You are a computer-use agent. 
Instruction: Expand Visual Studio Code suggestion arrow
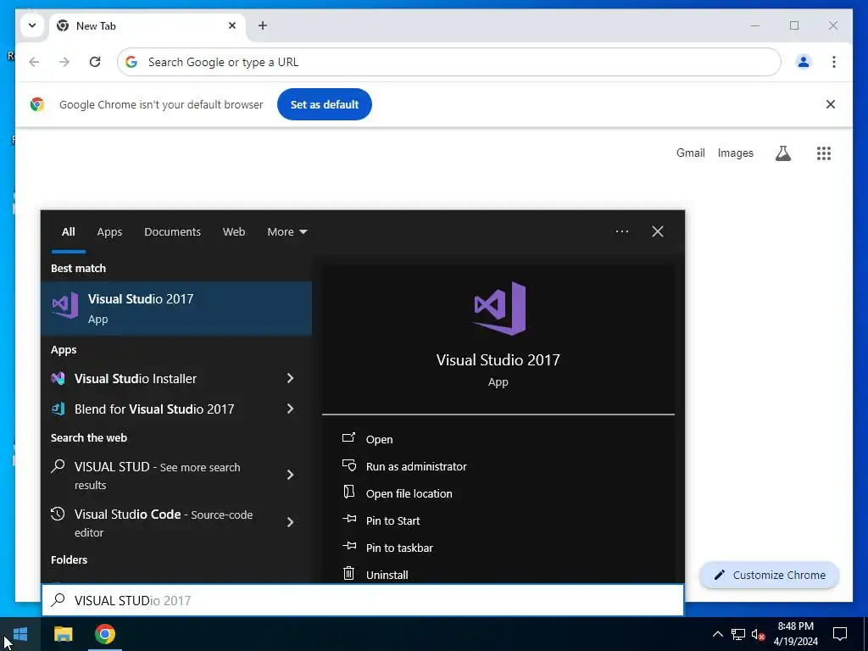click(290, 522)
